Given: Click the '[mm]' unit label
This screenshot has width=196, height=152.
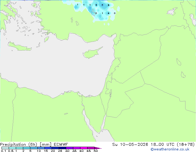Looking at the screenshot, I should (x=45, y=145).
